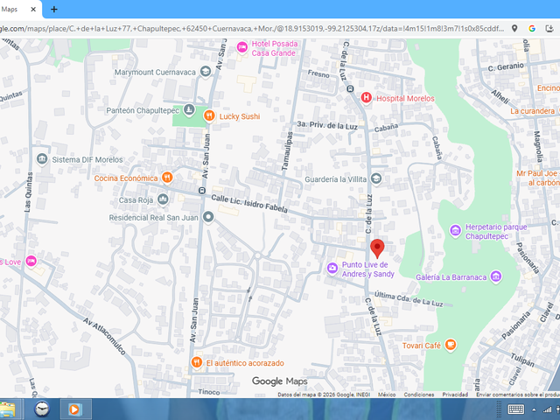Screen dimensions: 560x420
Task: Click the Hotel Posada Casa Grande lodging icon
Action: [242, 47]
